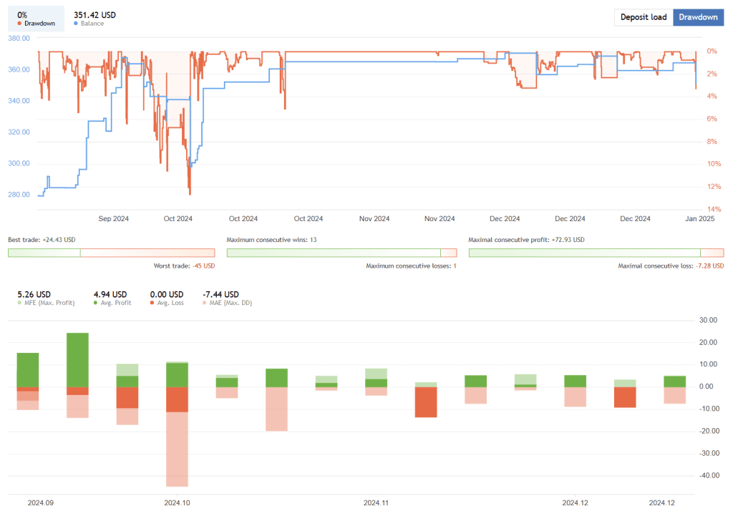Click the Best trade +24.43 USD stat
The height and width of the screenshot is (511, 733).
click(41, 239)
